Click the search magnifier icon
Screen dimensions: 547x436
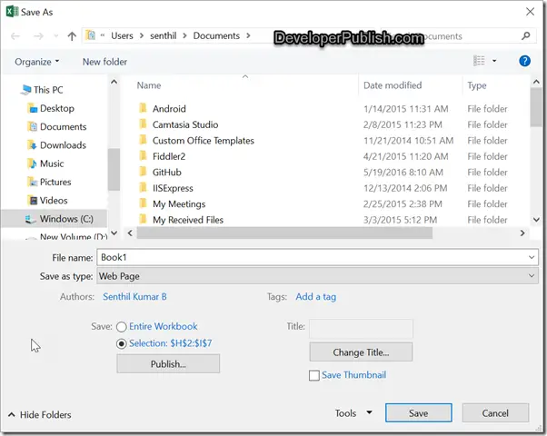[526, 36]
